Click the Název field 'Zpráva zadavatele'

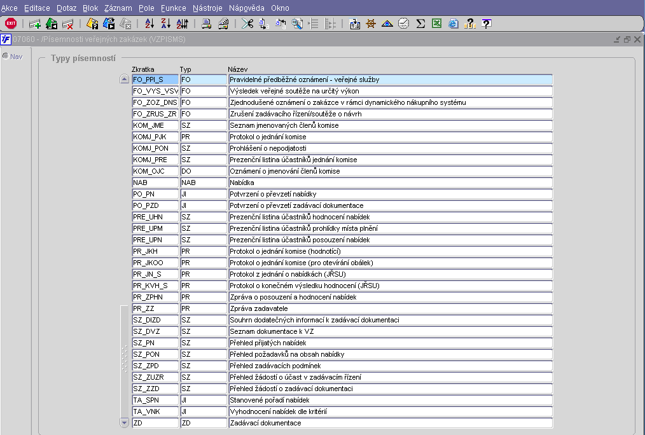[x=391, y=308]
